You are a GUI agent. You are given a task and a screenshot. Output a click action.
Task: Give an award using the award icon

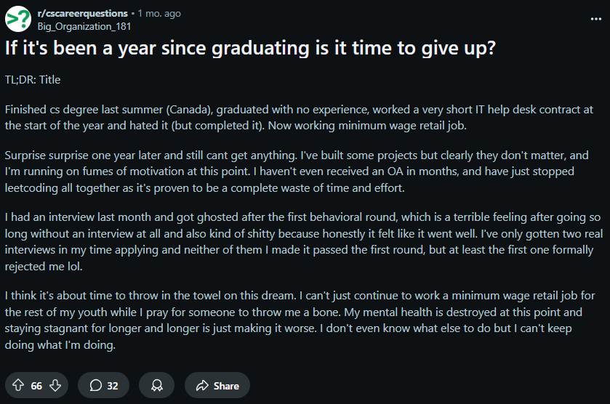157,385
